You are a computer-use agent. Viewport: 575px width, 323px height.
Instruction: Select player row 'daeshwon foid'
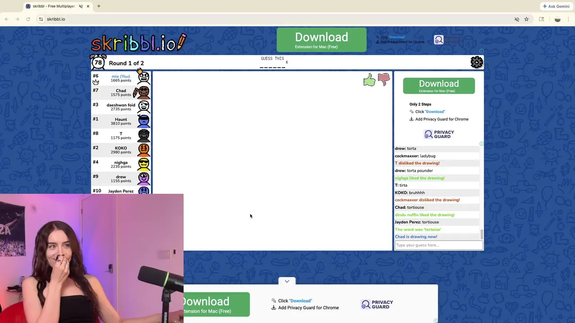(x=121, y=107)
